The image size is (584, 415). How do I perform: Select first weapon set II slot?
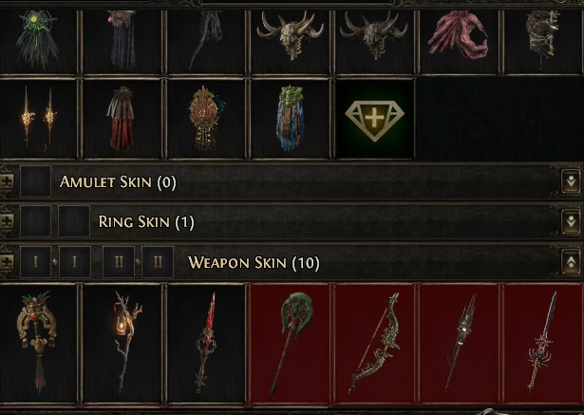(x=119, y=262)
